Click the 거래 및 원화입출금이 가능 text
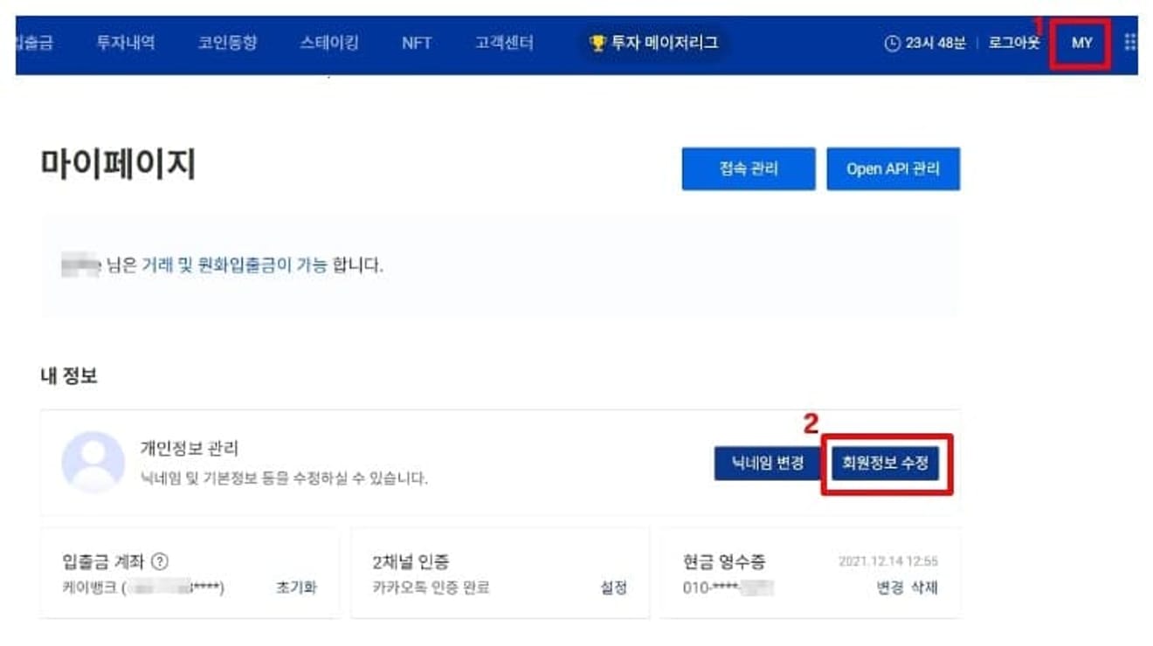Viewport: 1153px width, 646px height. (x=234, y=265)
